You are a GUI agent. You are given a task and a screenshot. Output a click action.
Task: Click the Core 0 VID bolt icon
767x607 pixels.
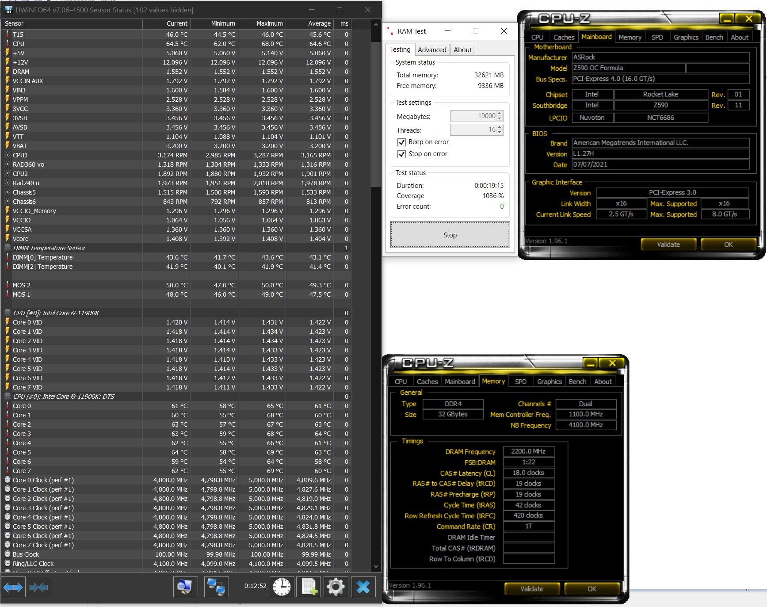(8, 322)
